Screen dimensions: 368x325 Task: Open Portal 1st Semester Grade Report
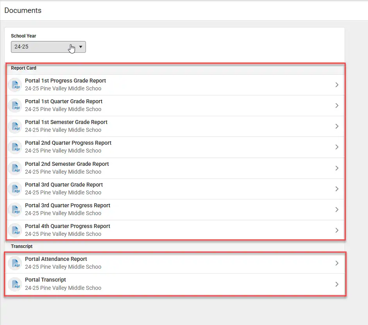coord(175,126)
